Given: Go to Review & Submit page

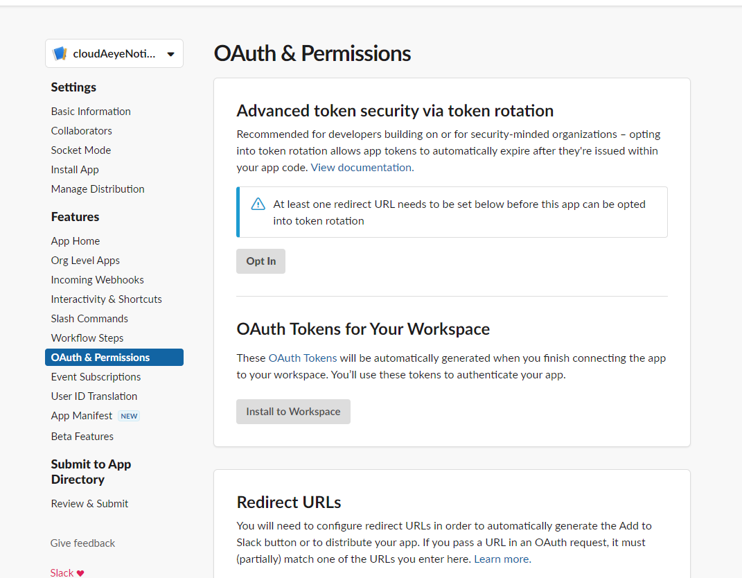Looking at the screenshot, I should pos(89,504).
